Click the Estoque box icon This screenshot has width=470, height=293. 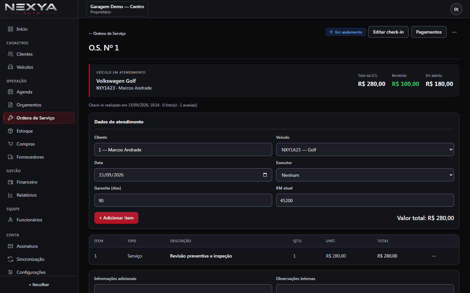tap(10, 131)
